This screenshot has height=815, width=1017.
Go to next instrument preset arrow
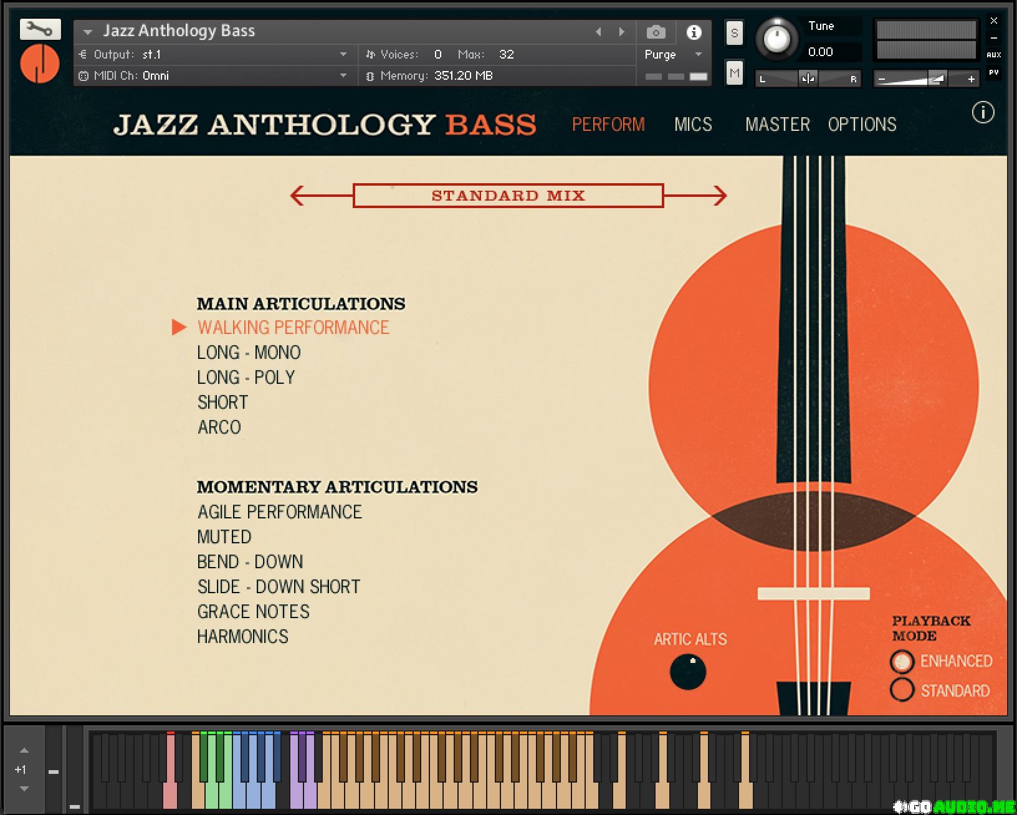pos(621,32)
